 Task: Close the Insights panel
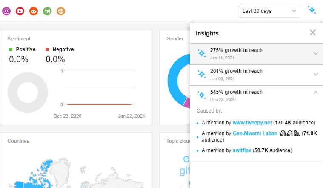click(x=313, y=32)
